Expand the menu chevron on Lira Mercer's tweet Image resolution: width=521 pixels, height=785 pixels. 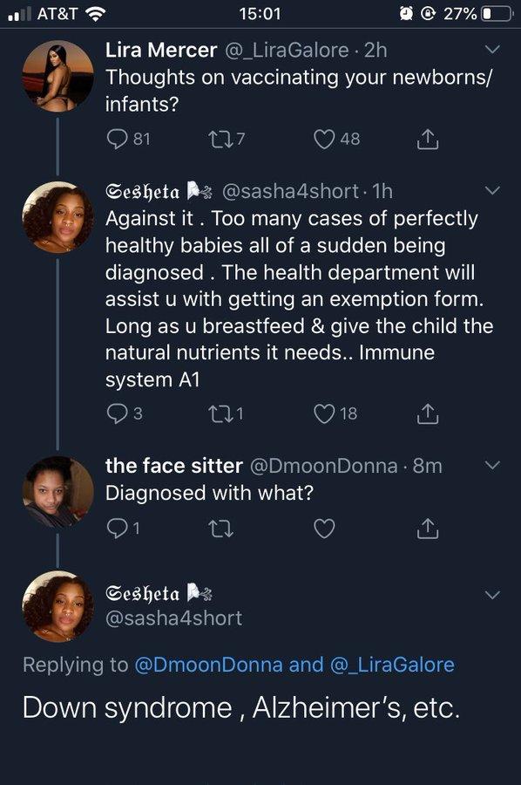click(491, 50)
